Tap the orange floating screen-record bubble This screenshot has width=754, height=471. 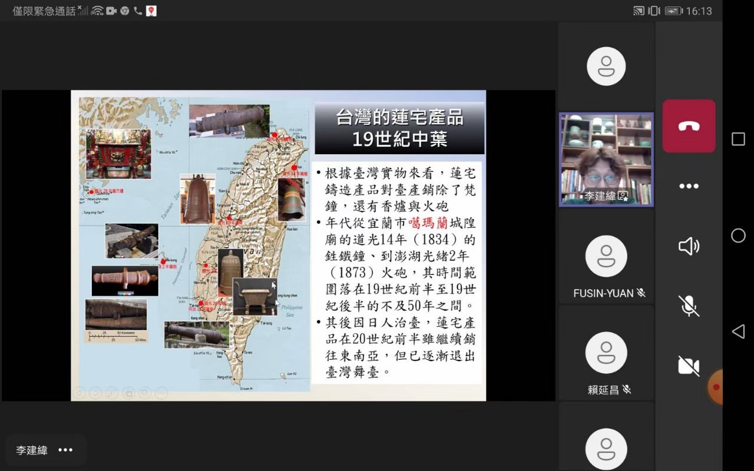coord(716,387)
